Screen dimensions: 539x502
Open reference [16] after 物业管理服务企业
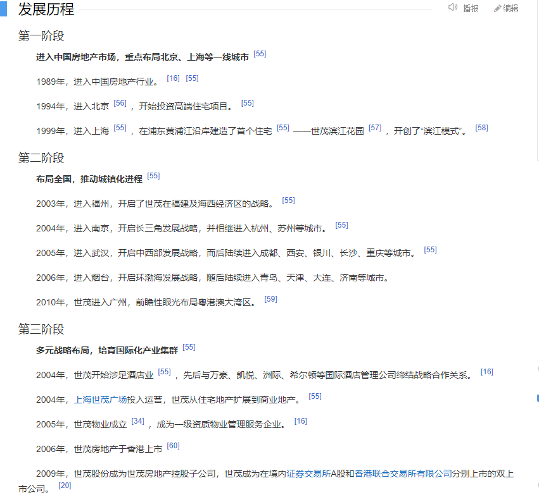[301, 422]
